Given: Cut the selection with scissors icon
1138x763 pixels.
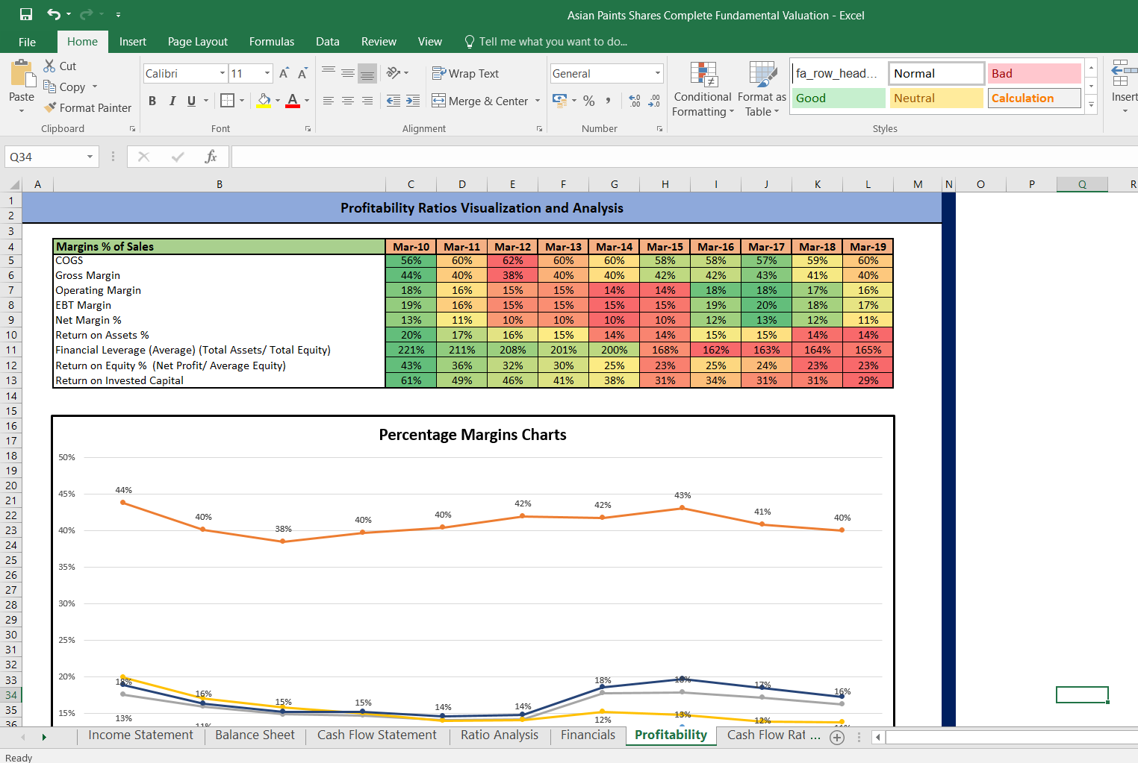Looking at the screenshot, I should [x=49, y=66].
